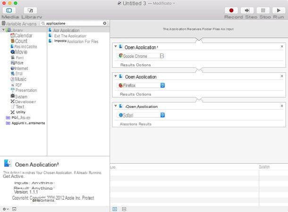
Task: Collapse the Library tree disclosure triangle
Action: coord(3,30)
